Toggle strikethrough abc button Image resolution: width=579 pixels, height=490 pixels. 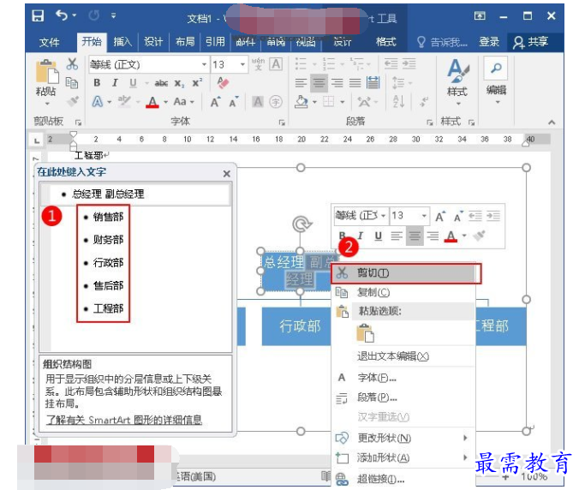[161, 83]
